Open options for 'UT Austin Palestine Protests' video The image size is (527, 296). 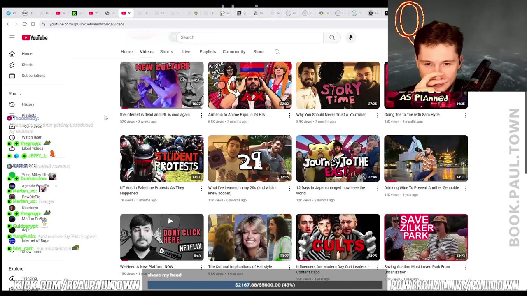pos(201,189)
